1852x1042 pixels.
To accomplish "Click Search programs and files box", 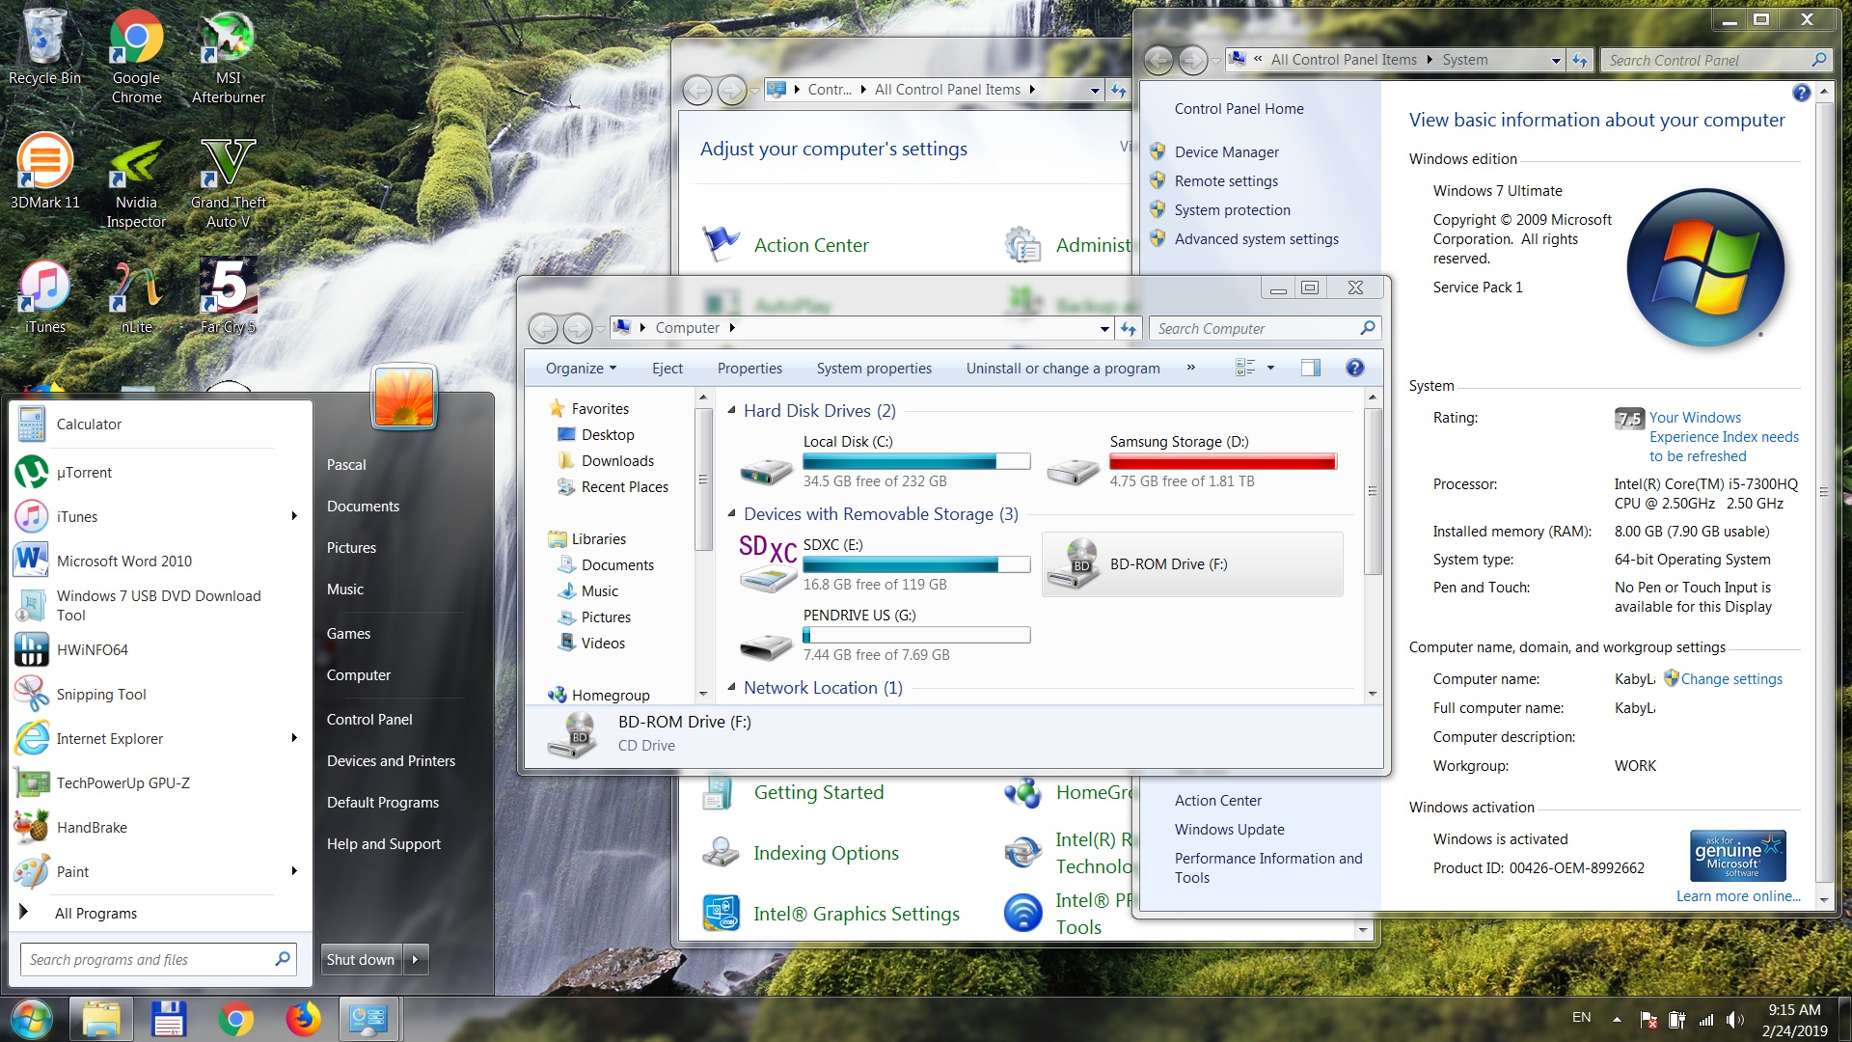I will point(158,959).
